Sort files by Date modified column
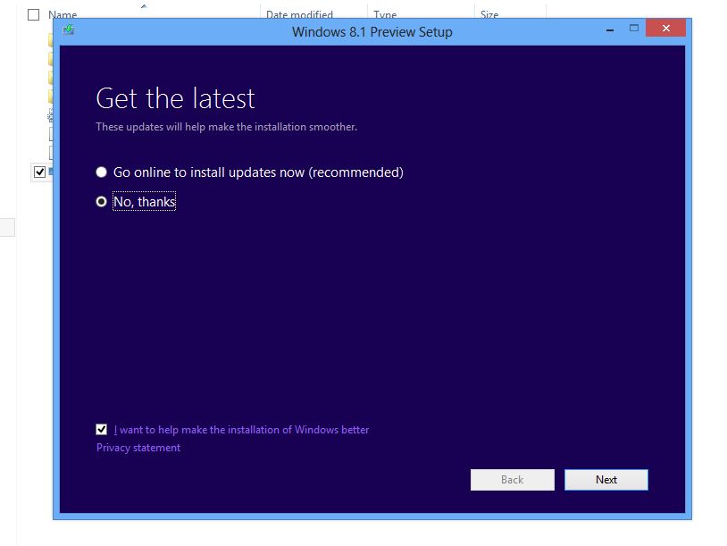This screenshot has height=546, width=727. tap(299, 14)
